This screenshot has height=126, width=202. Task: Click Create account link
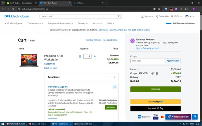[152, 48]
